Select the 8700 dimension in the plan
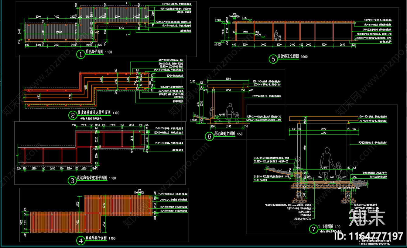The width and height of the screenshot is (407, 248). tap(121, 28)
